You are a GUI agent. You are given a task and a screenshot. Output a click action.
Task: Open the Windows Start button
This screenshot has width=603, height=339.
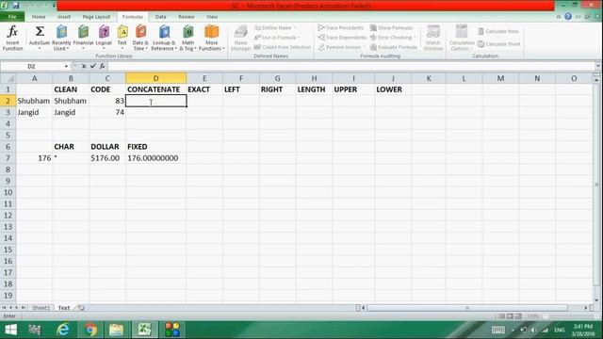(x=10, y=330)
